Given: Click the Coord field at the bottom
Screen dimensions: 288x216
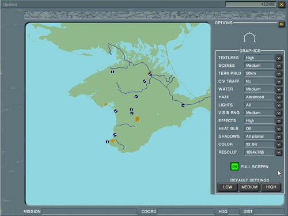Looking at the screenshot, I should 185,211.
